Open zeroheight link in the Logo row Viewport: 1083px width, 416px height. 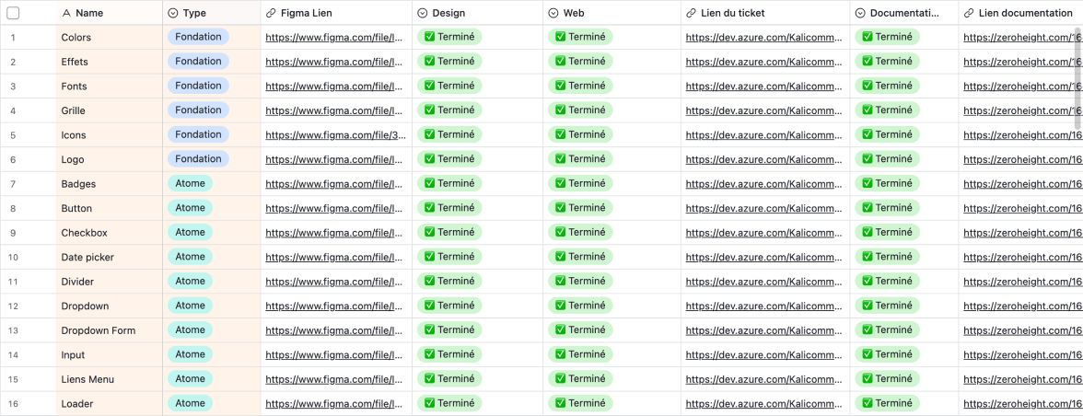tap(1021, 159)
